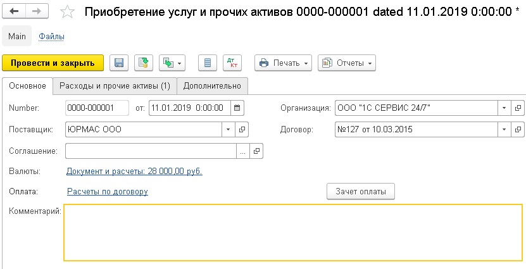This screenshot has height=269, width=526.
Task: Switch to Расходы и прочие активы tab
Action: pyautogui.click(x=115, y=86)
